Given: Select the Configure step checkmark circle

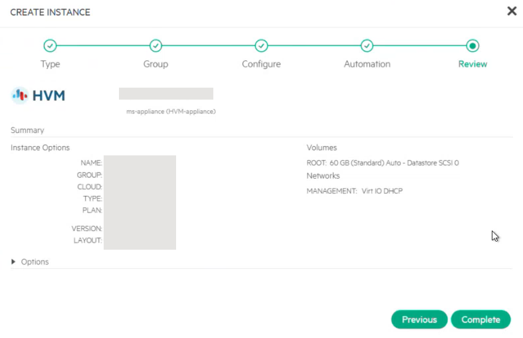Looking at the screenshot, I should [x=261, y=46].
